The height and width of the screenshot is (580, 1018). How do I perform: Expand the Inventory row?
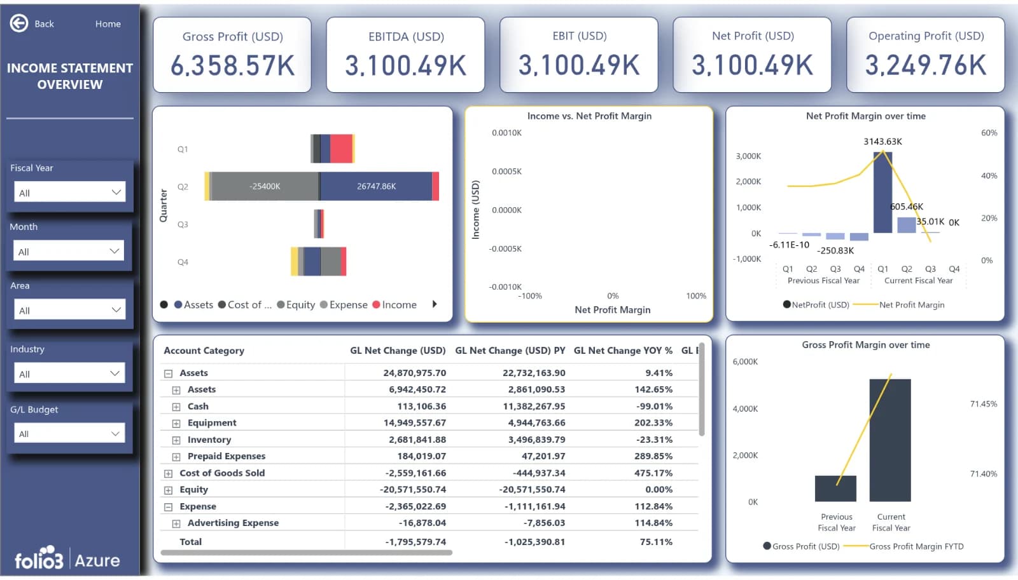176,440
